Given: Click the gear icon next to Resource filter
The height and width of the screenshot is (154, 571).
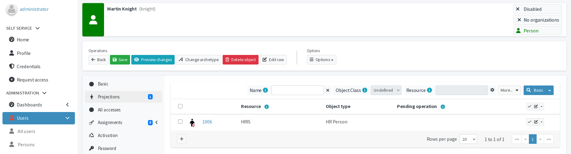Looking at the screenshot, I should 492,90.
